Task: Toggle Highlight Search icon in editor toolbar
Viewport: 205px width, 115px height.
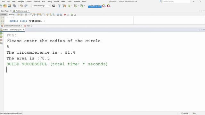Action: [41, 15]
